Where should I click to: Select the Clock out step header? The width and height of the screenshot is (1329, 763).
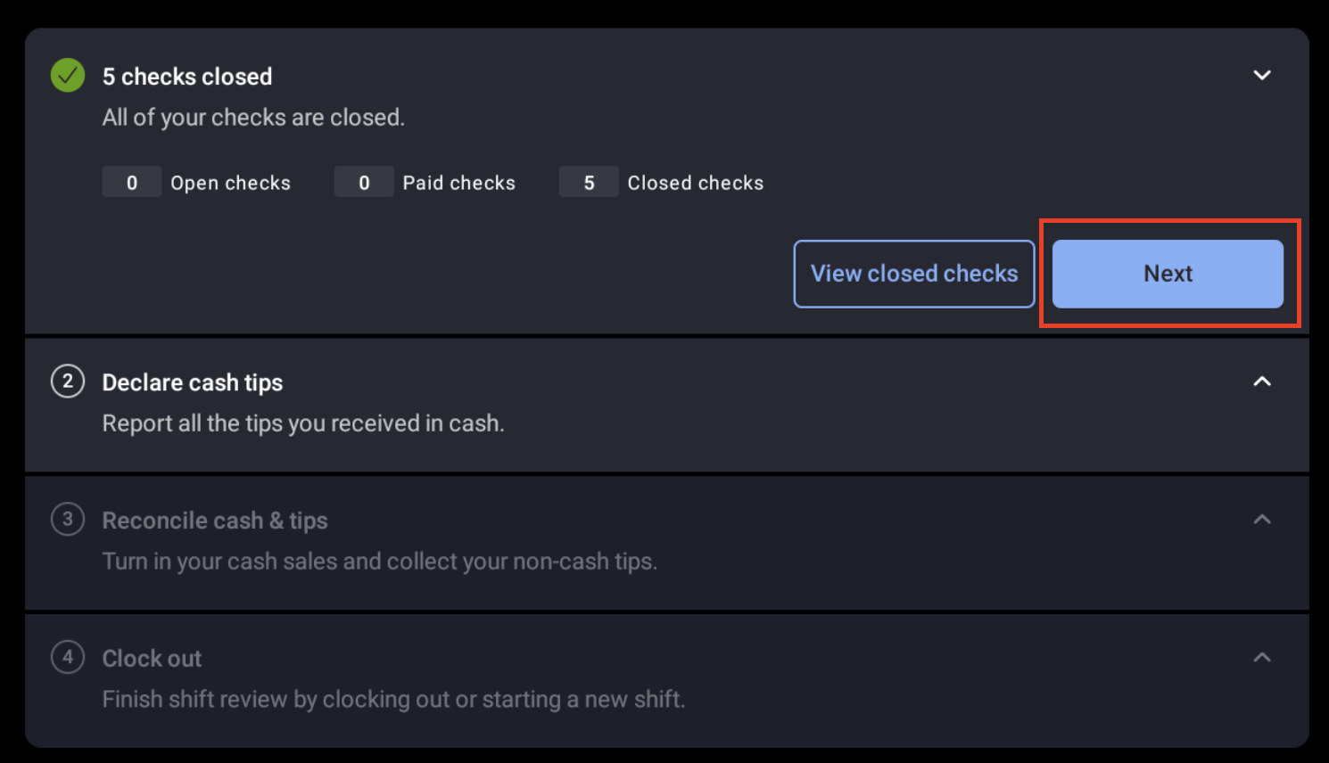151,657
